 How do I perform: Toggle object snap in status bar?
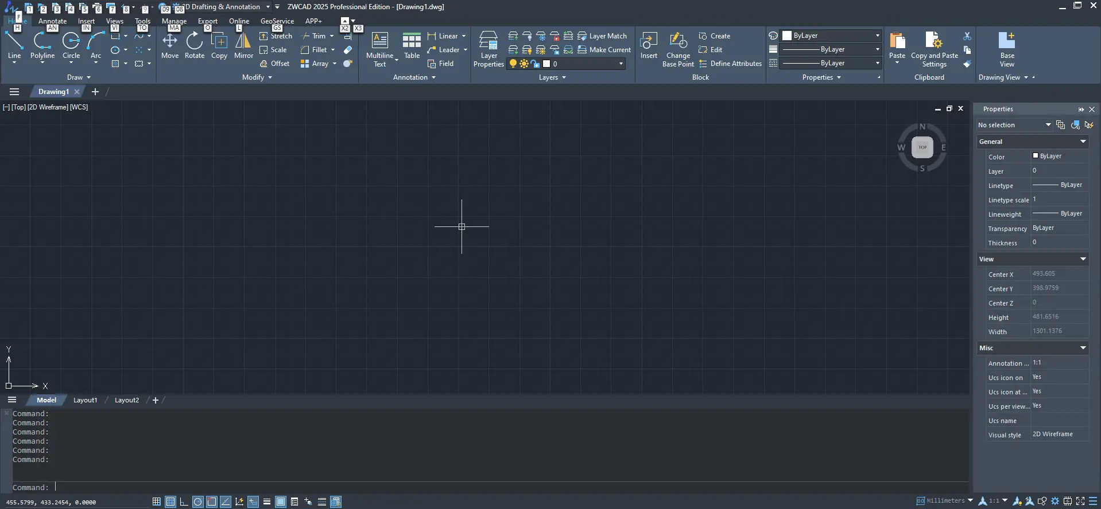[212, 502]
